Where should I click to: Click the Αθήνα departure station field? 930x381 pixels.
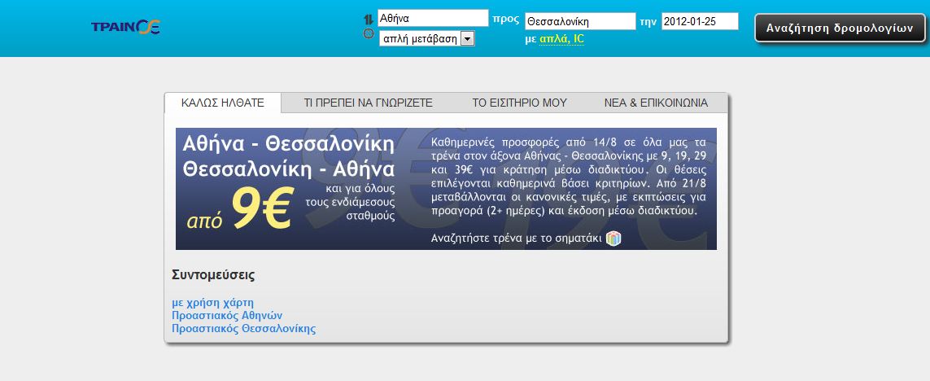coord(433,19)
